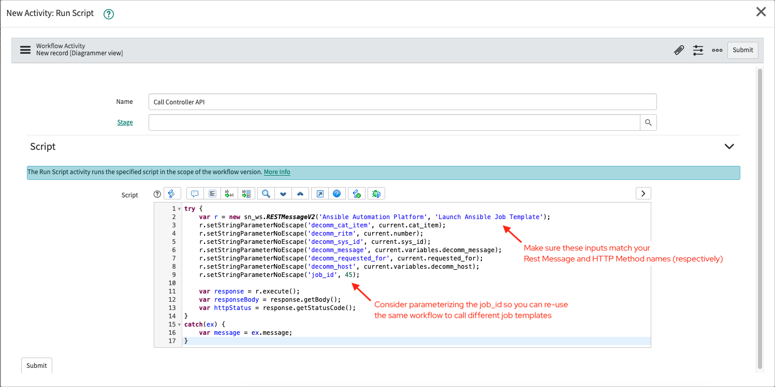Click the search magnifier icon in script toolbar
This screenshot has height=387, width=775.
click(x=266, y=194)
